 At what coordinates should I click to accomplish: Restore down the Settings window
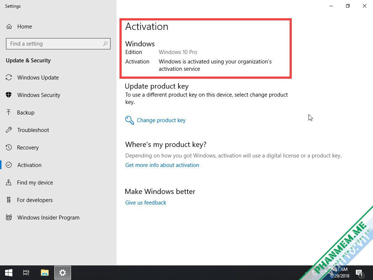[348, 6]
